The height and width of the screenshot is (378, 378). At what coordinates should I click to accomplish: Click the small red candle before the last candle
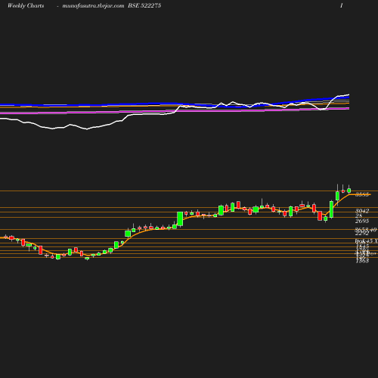(343, 191)
